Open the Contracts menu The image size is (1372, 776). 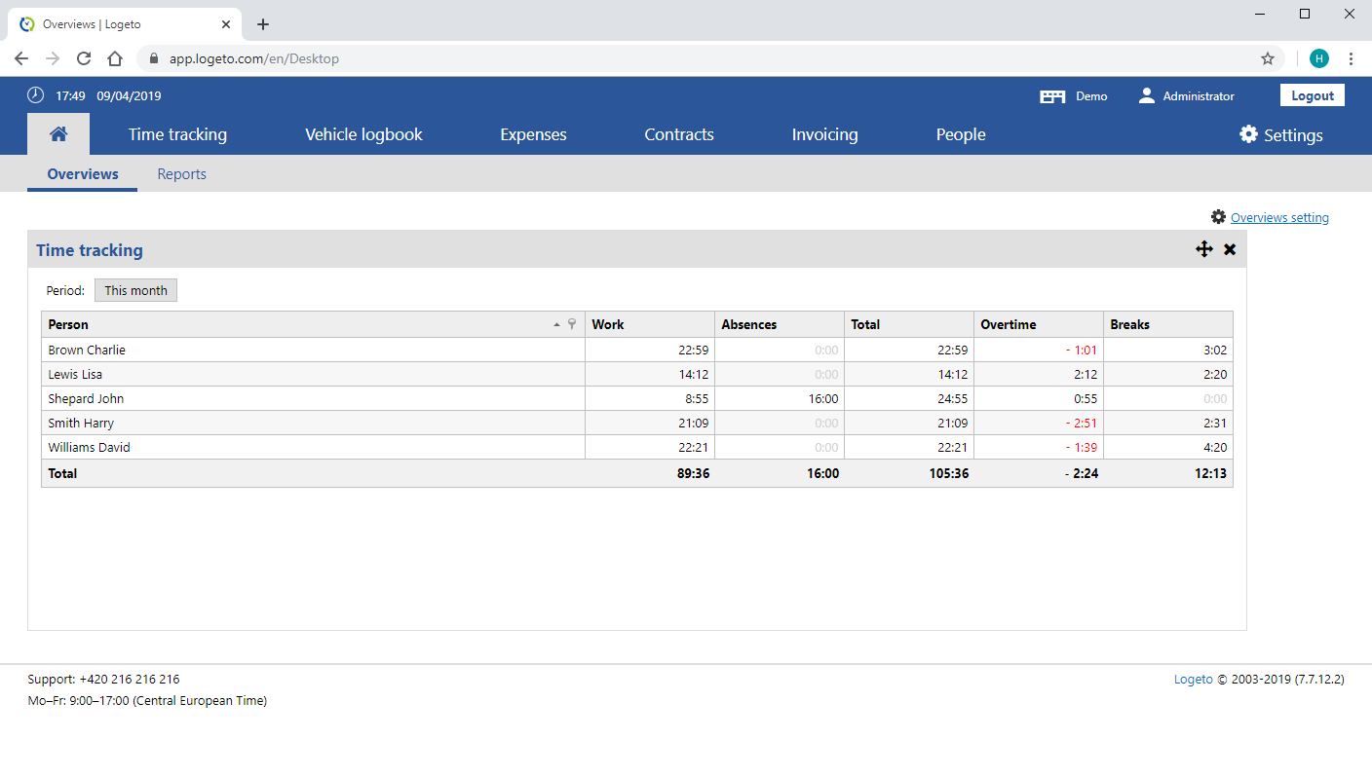coord(679,134)
